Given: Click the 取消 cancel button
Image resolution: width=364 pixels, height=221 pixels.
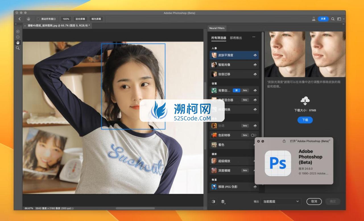Looking at the screenshot, I should (314, 201).
